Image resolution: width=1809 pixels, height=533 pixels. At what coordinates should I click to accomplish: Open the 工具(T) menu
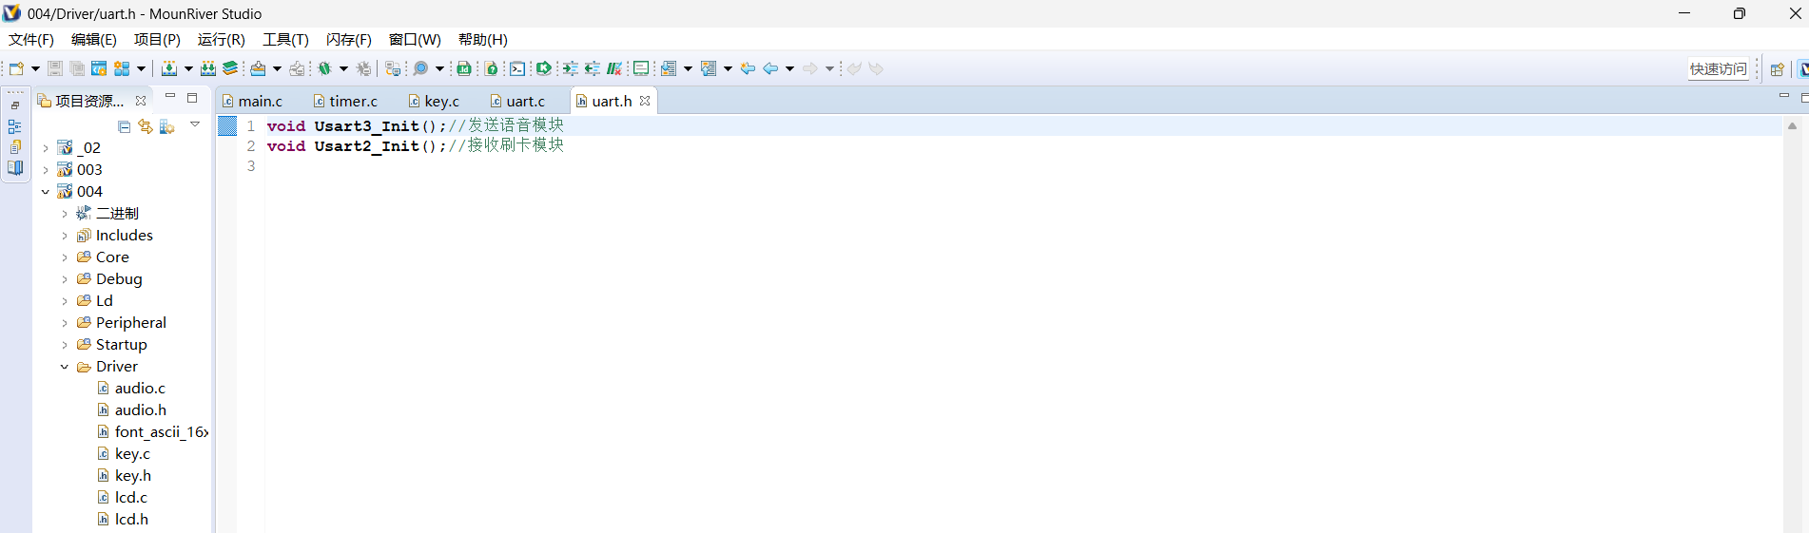285,40
